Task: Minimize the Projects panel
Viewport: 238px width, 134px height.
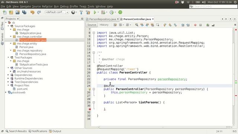Action: click(x=82, y=19)
